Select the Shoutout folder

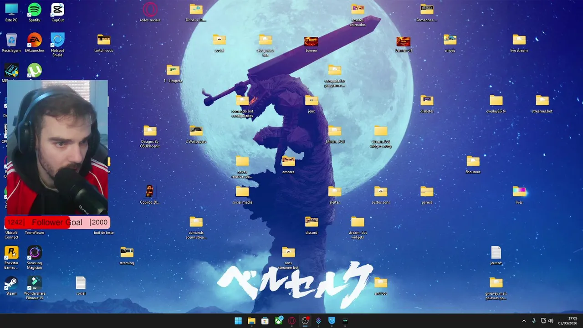[473, 164]
